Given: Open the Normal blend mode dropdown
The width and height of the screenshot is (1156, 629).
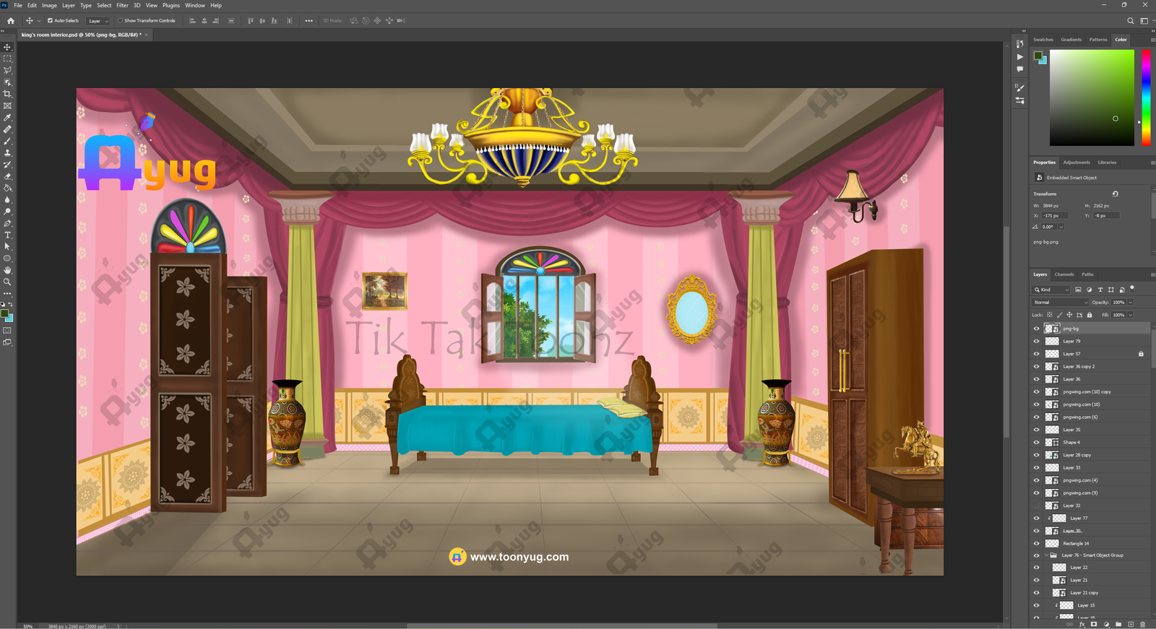Looking at the screenshot, I should coord(1060,303).
